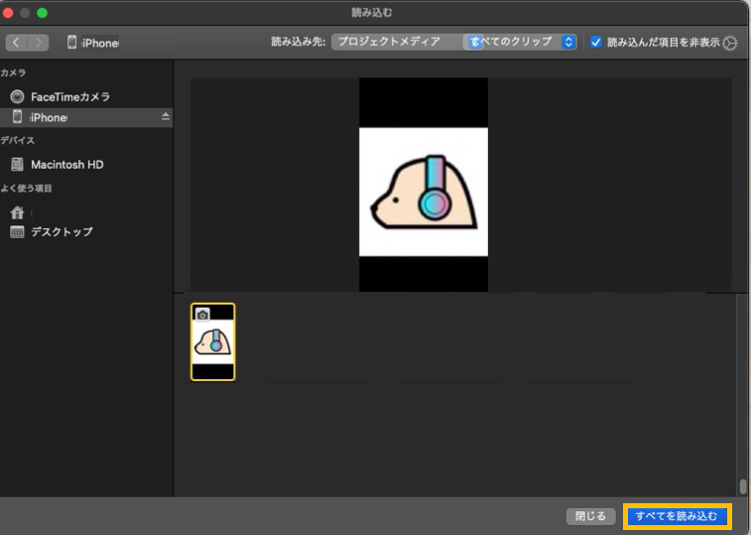
Task: Click the vertical scrollbar handle
Action: 743,486
